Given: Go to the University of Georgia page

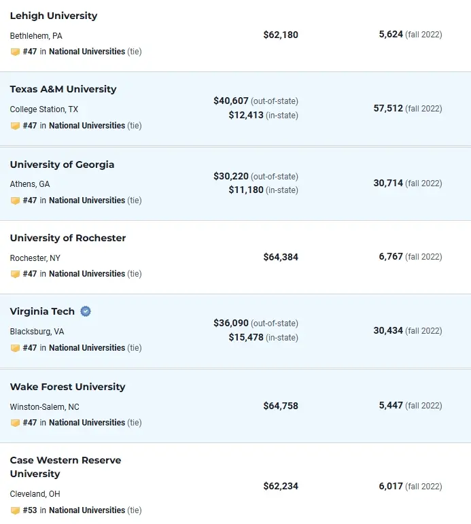Looking at the screenshot, I should (x=62, y=164).
